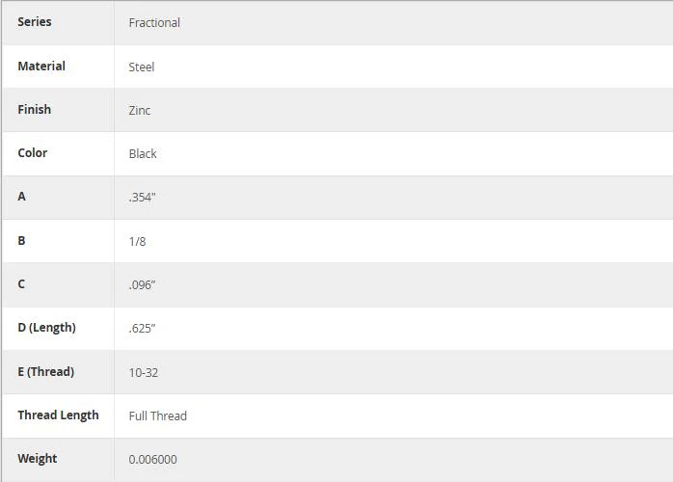673x482 pixels.
Task: Click the Series row label
Action: point(35,22)
